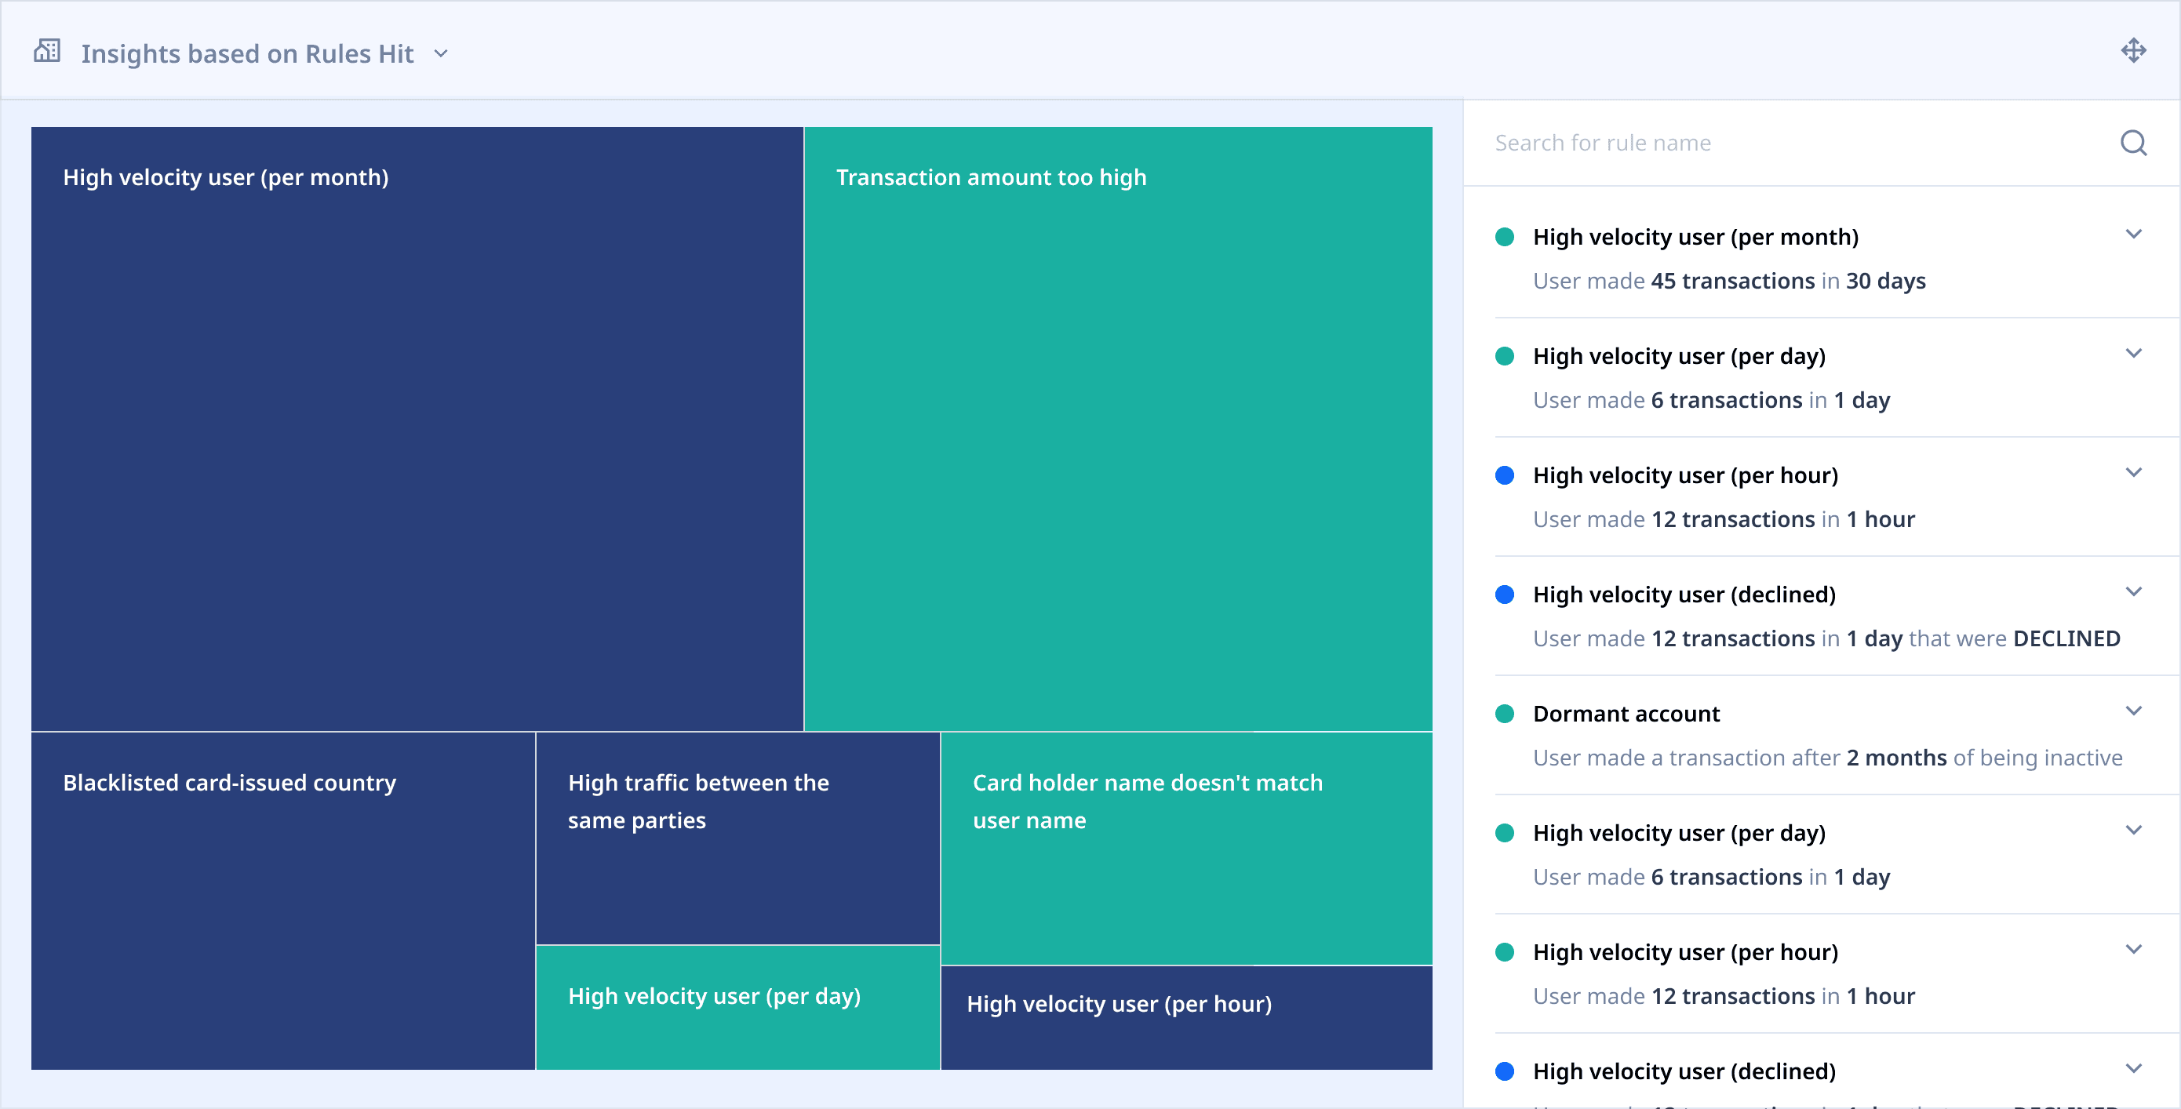Screen dimensions: 2181x1109
Task: Click blue dot next to first per hour rule
Action: coord(1505,476)
